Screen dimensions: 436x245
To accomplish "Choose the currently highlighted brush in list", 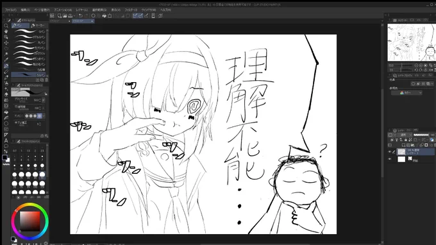I will 29,75.
